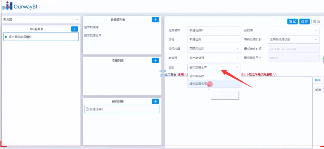The image size is (324, 149).
Task: Add a new data source
Action: click(x=156, y=19)
